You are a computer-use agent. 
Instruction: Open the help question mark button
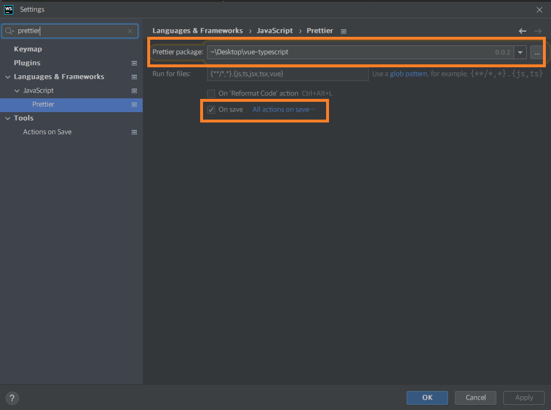point(12,398)
